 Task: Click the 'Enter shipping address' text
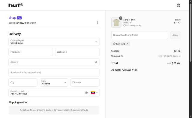point(169,56)
